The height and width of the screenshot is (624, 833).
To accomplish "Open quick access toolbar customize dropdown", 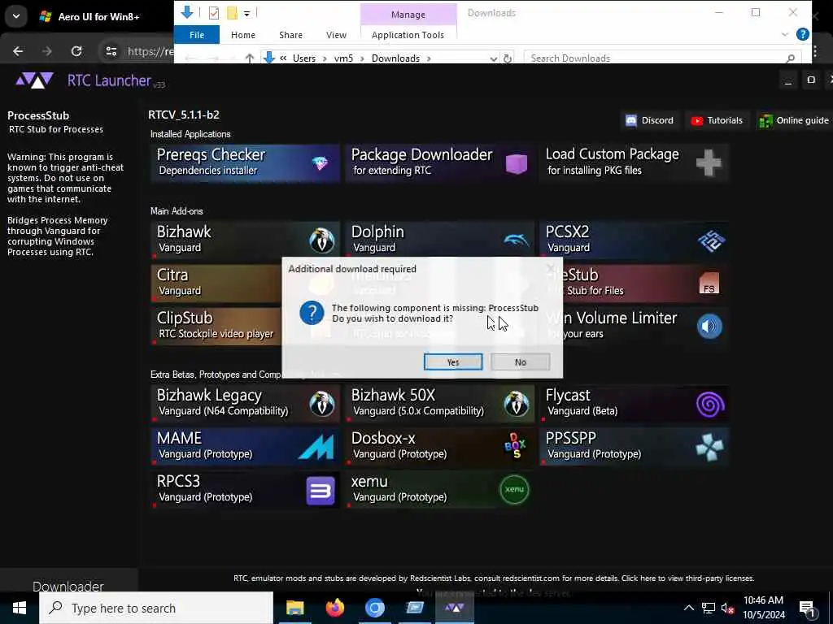I will click(246, 13).
